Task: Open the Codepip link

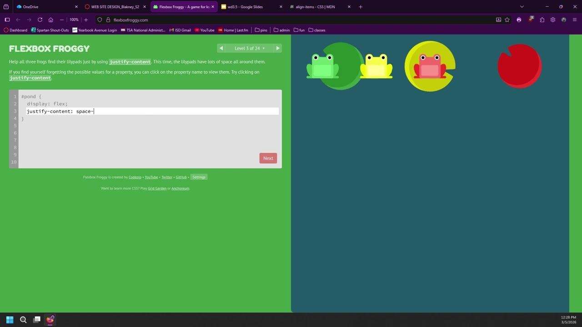Action: tap(135, 177)
